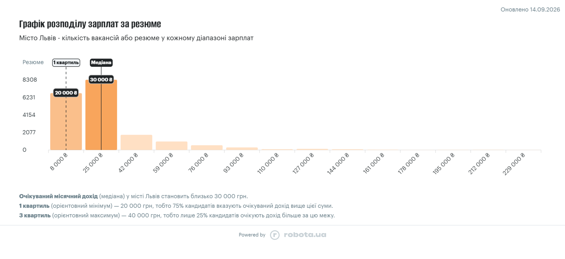The image size is (565, 259).
Task: Click the 93 000 ₴ axis label
Action: pos(233,163)
